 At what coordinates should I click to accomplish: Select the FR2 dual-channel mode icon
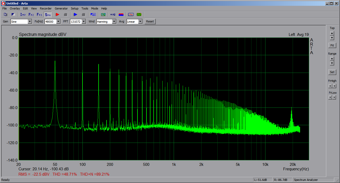click(x=31, y=15)
